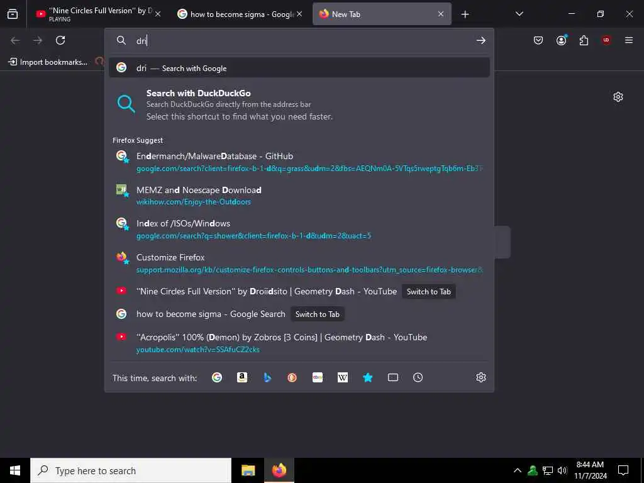Open File Explorer from taskbar
This screenshot has height=483, width=644.
tap(248, 470)
